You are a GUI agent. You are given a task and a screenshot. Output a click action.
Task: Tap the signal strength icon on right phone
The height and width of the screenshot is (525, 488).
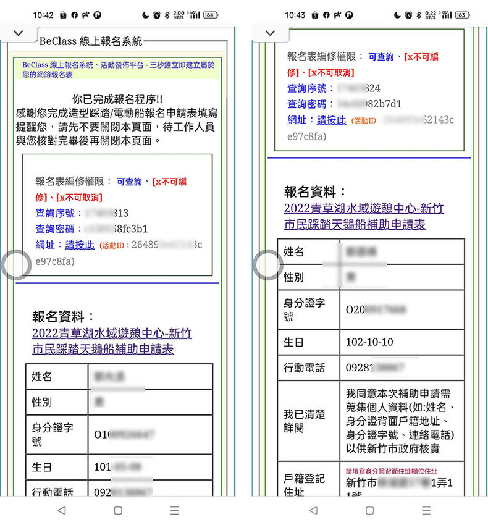[445, 15]
